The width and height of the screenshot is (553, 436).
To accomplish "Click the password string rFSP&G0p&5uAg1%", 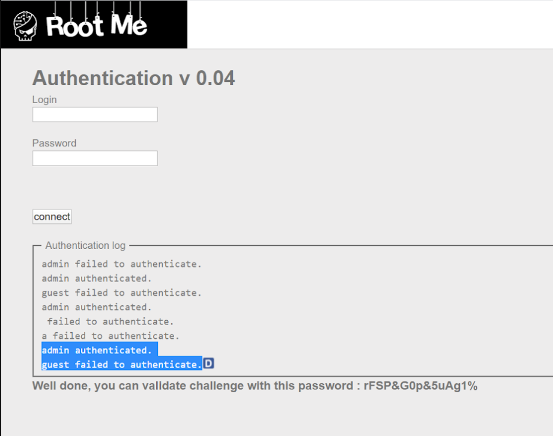I will (420, 386).
